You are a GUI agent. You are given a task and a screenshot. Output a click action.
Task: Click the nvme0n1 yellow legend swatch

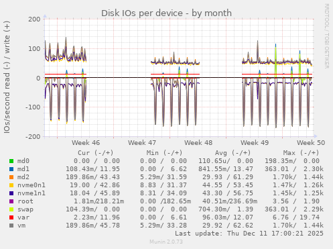click(x=11, y=185)
